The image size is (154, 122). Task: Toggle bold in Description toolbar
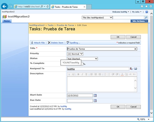click(x=78, y=74)
